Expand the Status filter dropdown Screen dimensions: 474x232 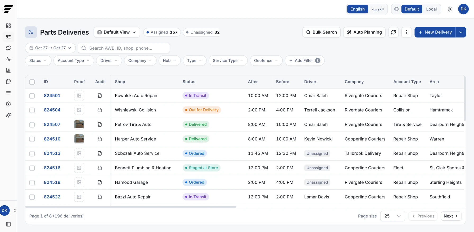click(x=38, y=61)
